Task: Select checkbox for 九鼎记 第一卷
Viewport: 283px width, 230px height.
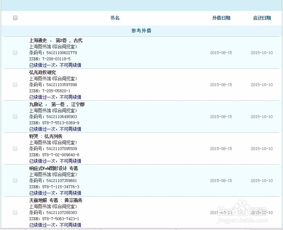Action: pos(15,117)
